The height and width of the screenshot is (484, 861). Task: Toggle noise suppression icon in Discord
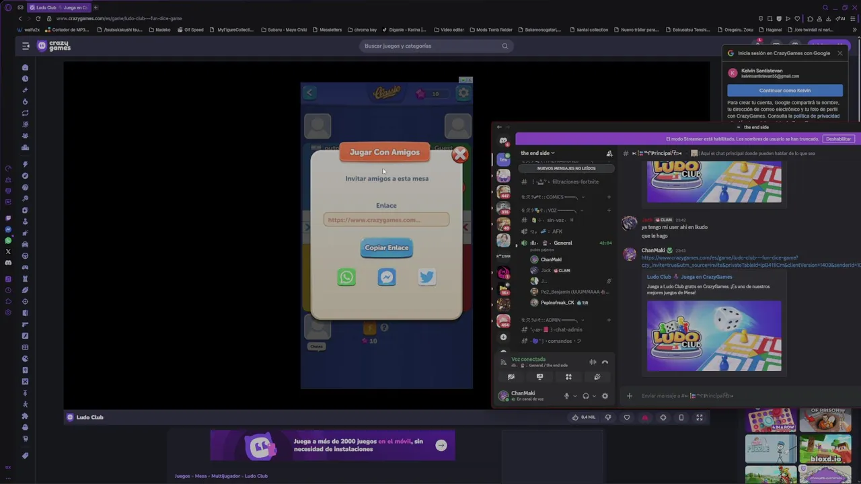point(593,362)
